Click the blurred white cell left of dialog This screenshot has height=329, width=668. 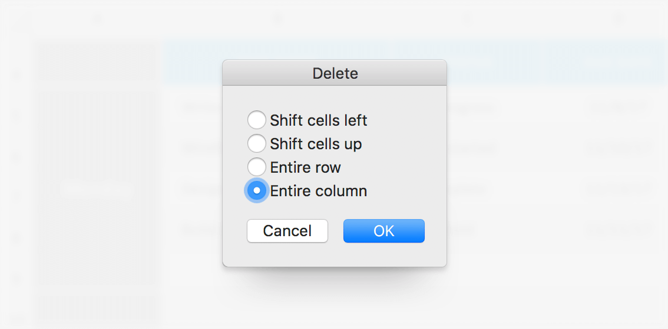pos(97,190)
